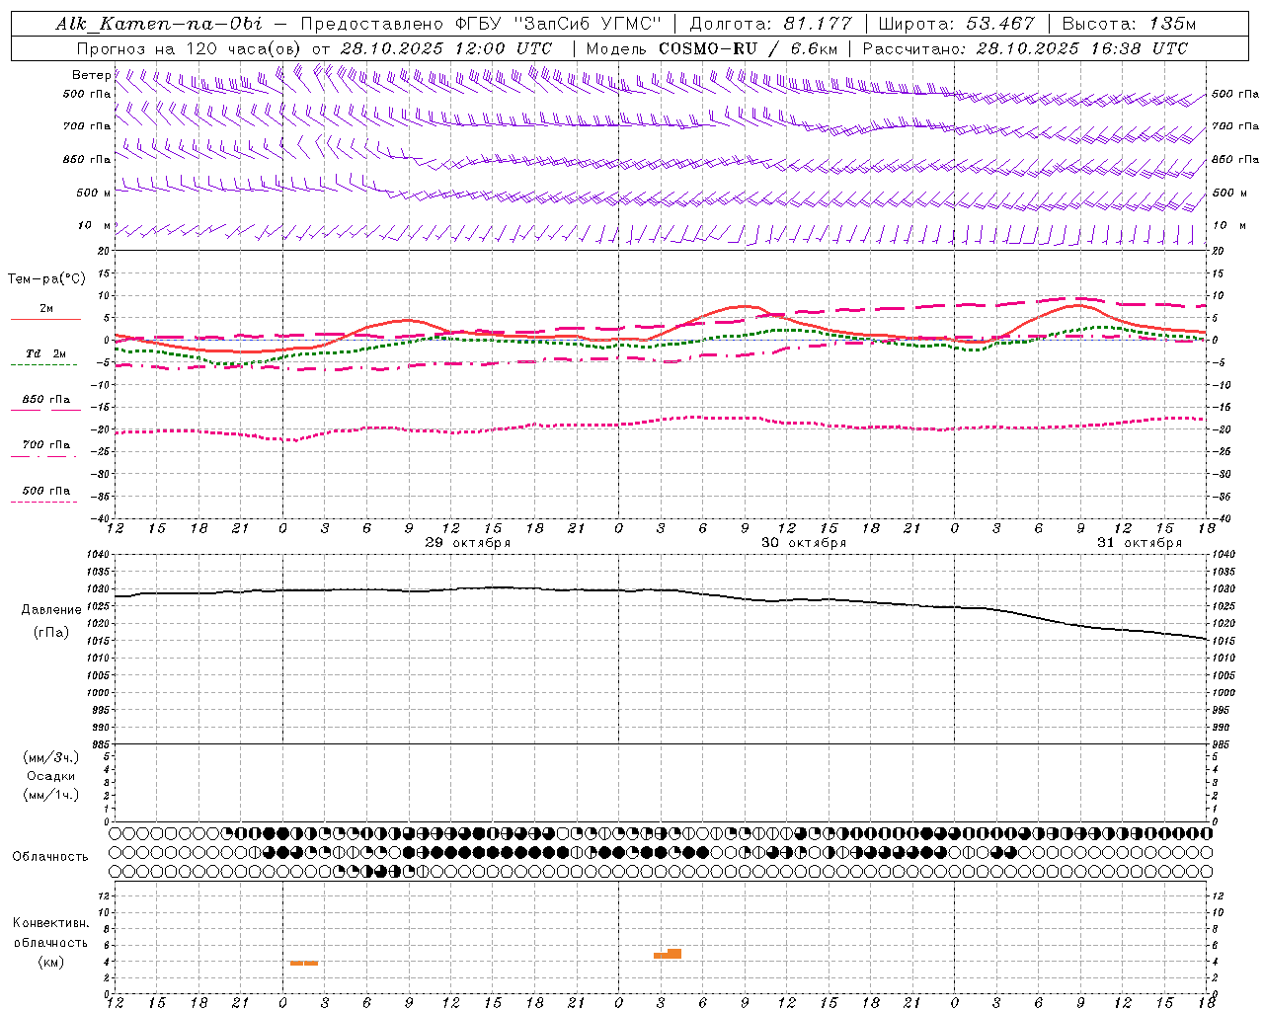Screen dimensions: 1264x1011
Task: Click the orange convective bar early on 30 октября
Action: pyautogui.click(x=668, y=954)
